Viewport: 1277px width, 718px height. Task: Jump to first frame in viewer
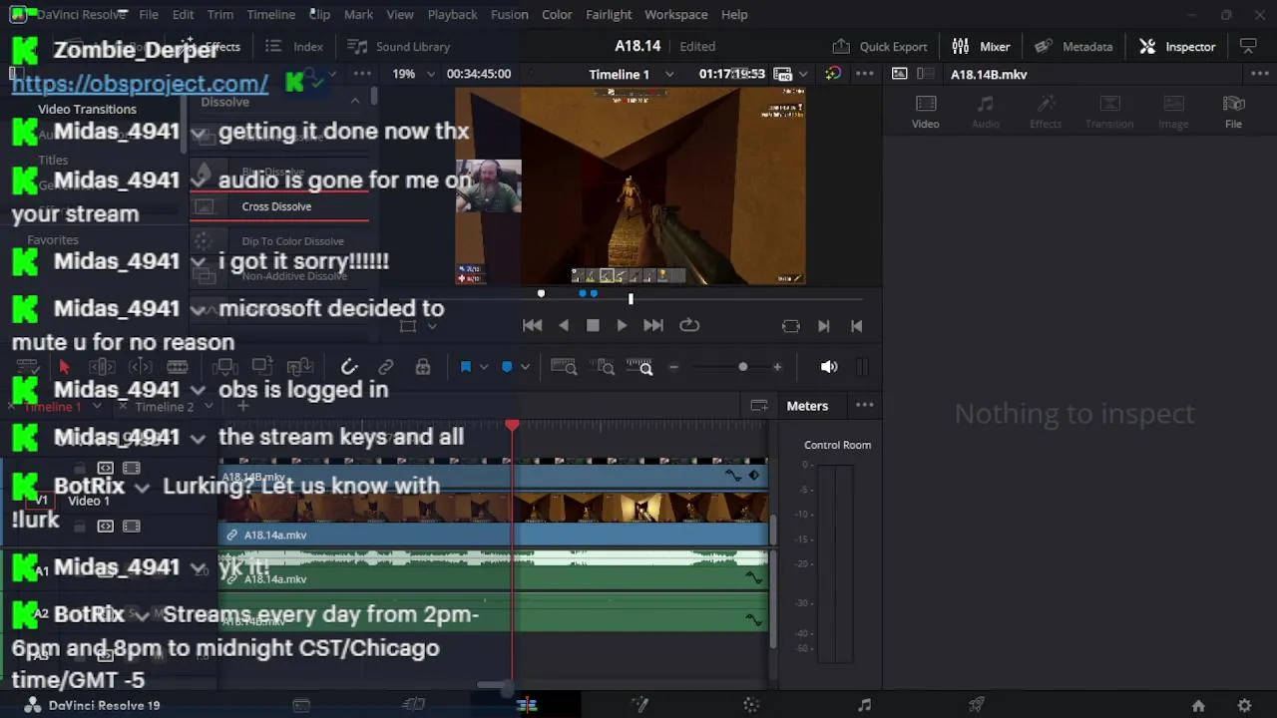coord(532,325)
